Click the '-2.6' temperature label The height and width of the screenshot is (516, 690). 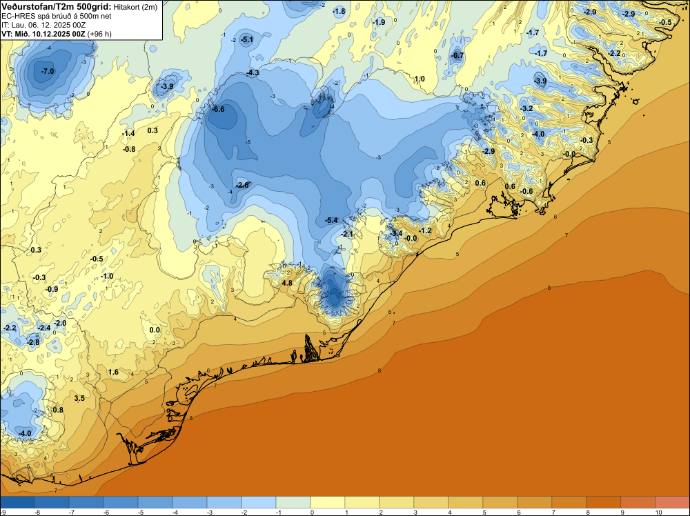(x=242, y=185)
